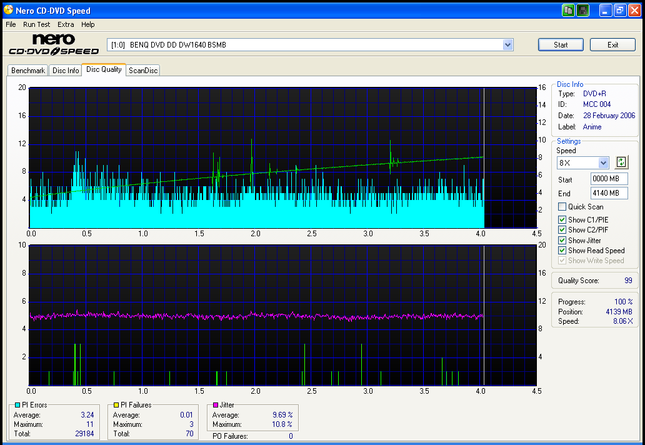
Task: Open the BENQ drive selection dropdown
Action: [x=507, y=45]
